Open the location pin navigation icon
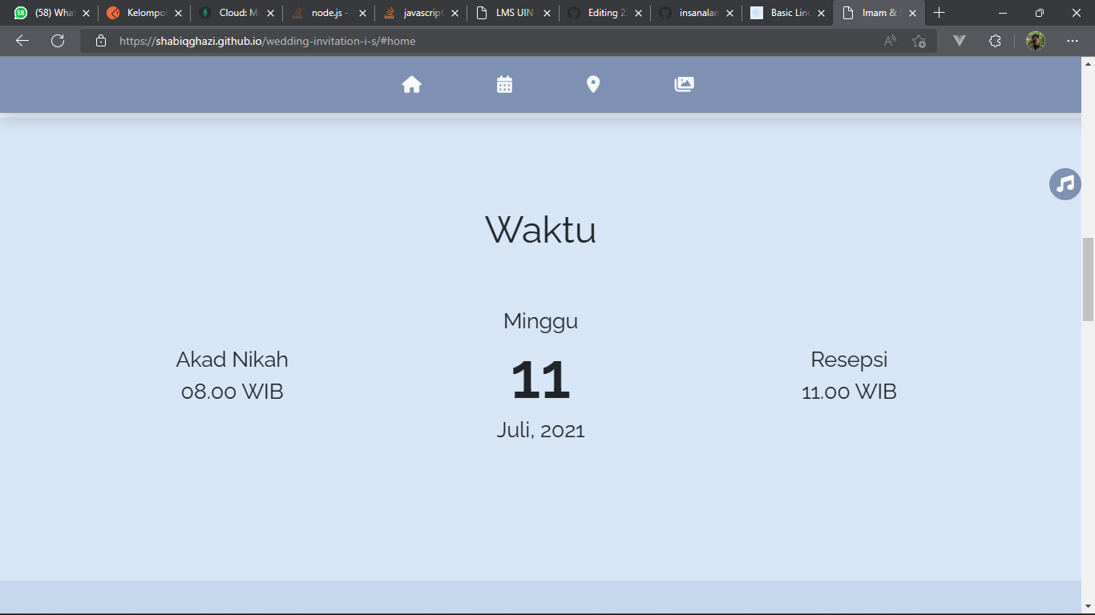This screenshot has height=615, width=1095. click(x=593, y=84)
